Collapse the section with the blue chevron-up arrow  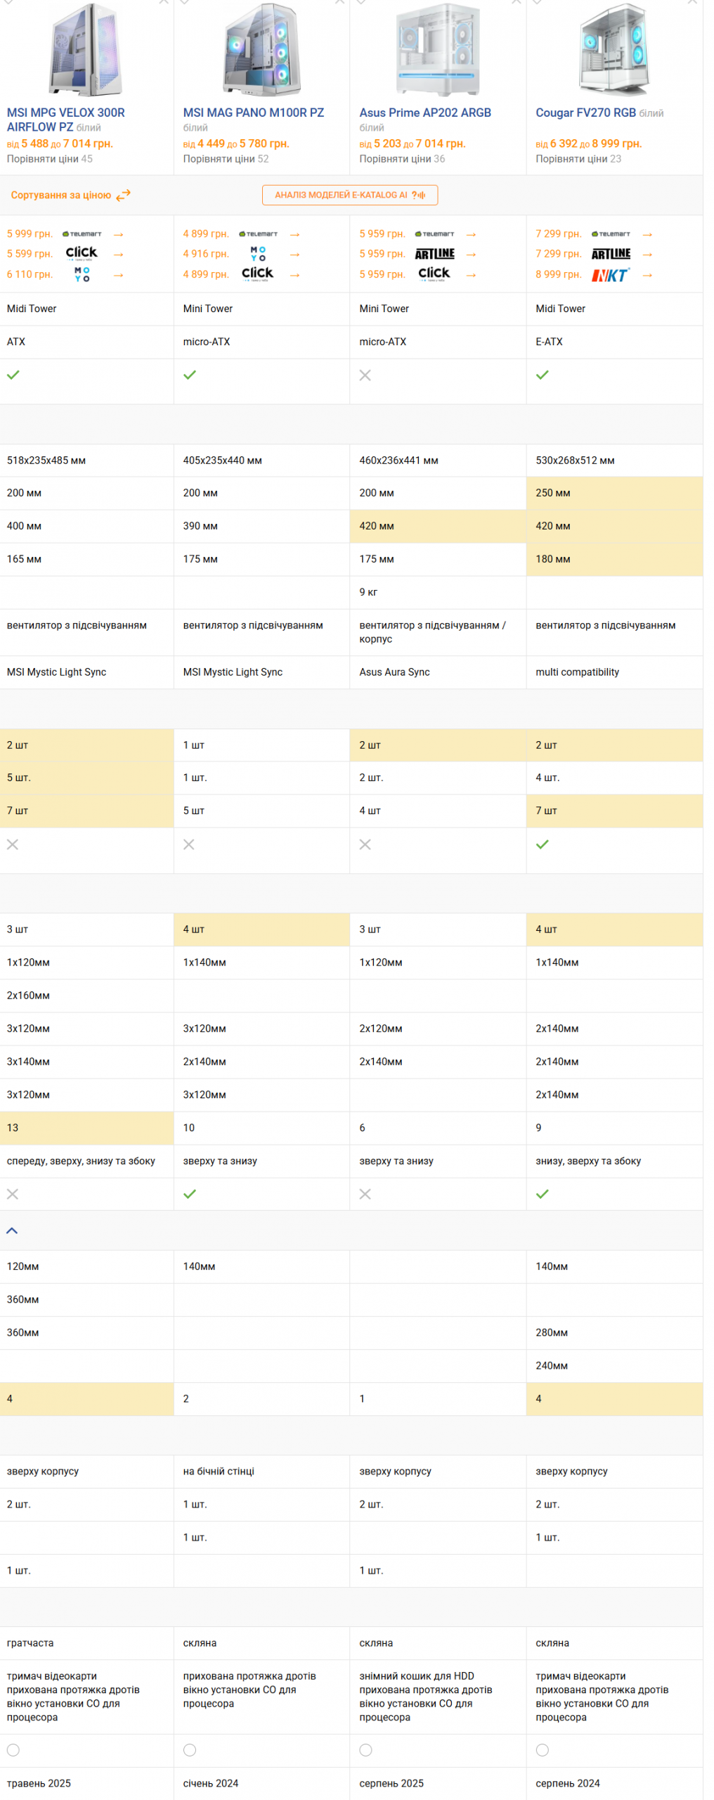[12, 1230]
